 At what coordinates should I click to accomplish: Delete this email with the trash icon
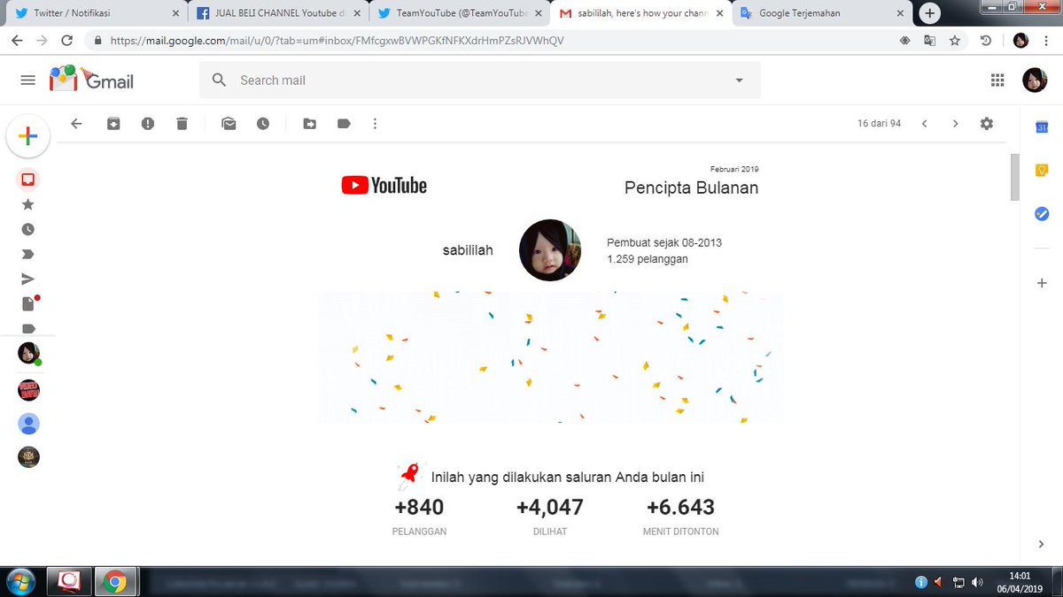pyautogui.click(x=182, y=124)
